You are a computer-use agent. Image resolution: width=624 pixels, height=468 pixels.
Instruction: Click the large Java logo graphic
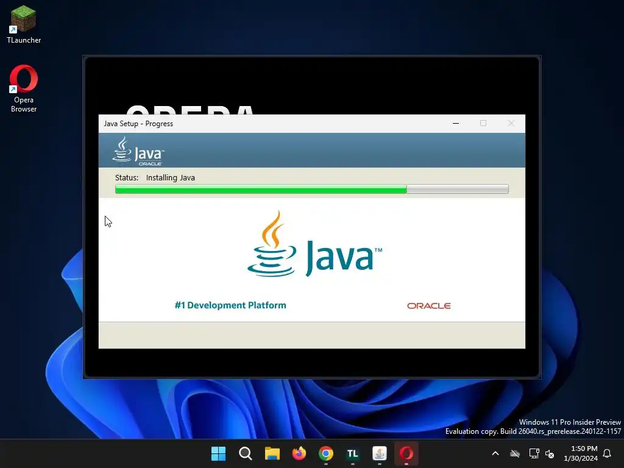(314, 244)
